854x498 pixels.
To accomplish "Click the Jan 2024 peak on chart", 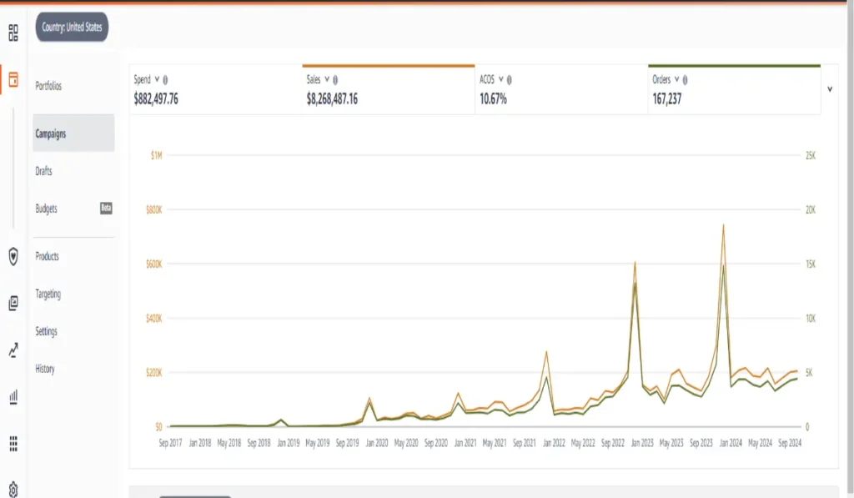I will tap(723, 225).
